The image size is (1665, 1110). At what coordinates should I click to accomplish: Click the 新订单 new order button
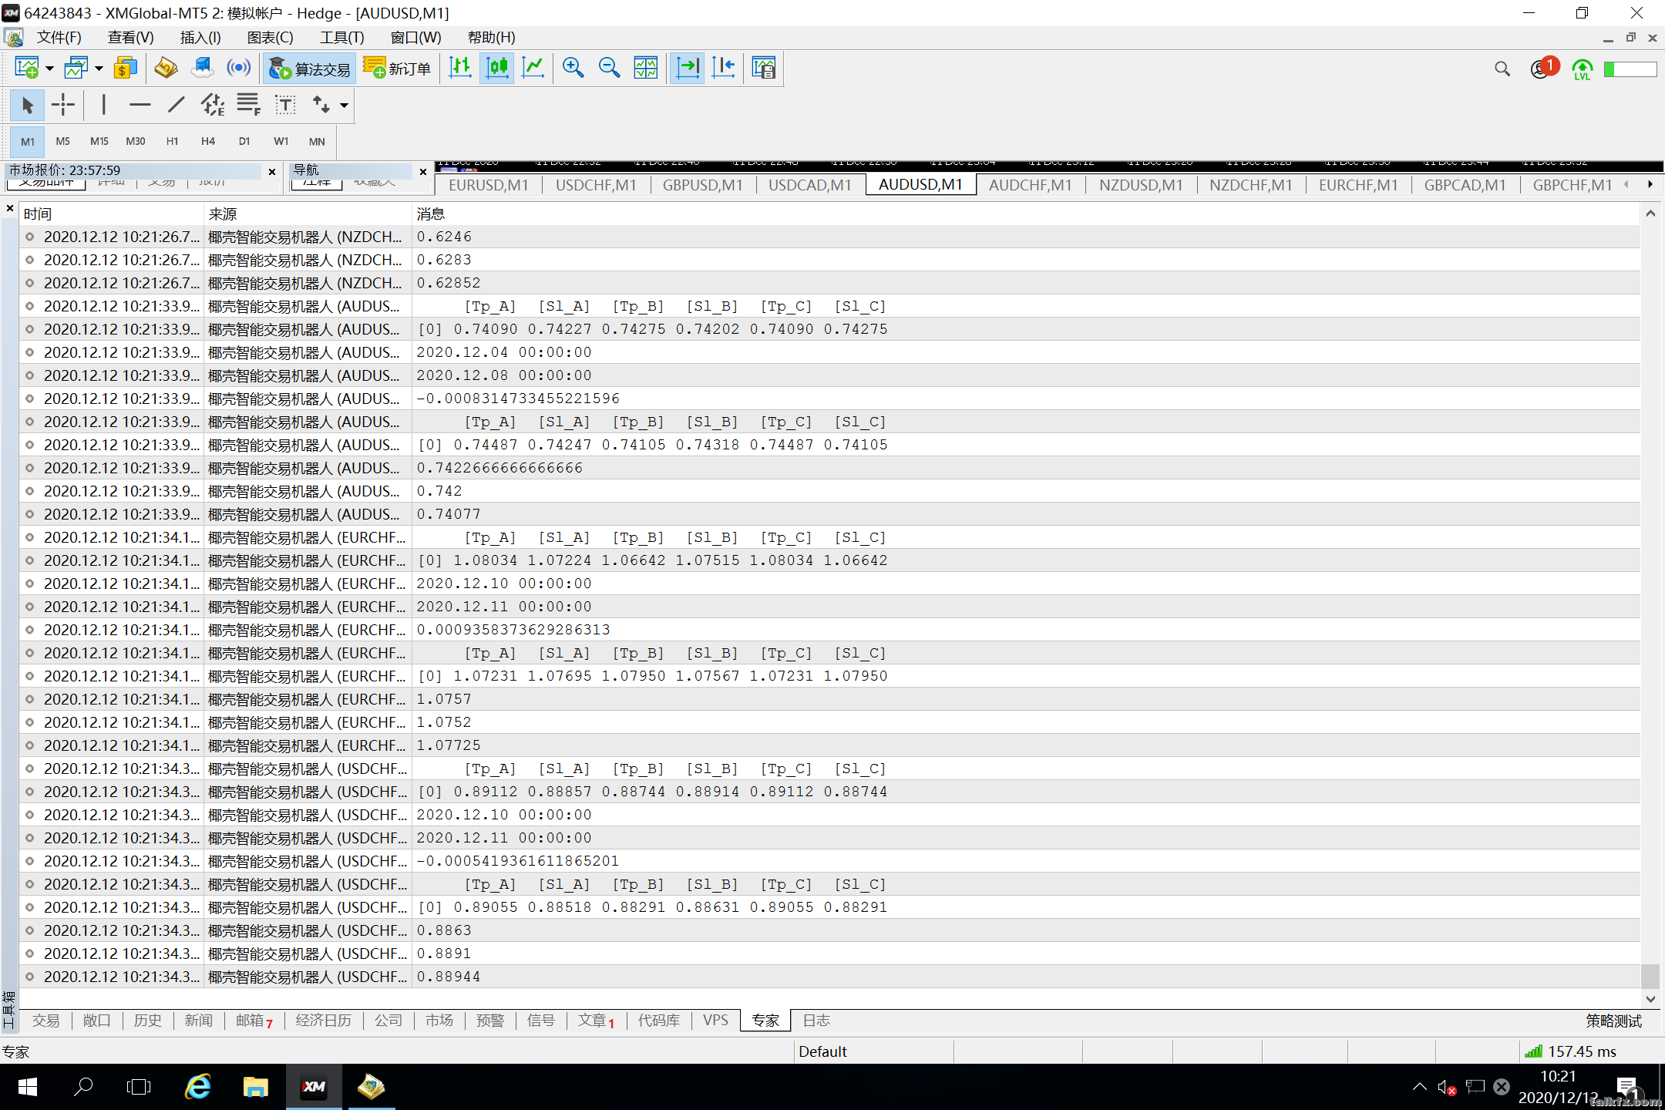coord(398,69)
